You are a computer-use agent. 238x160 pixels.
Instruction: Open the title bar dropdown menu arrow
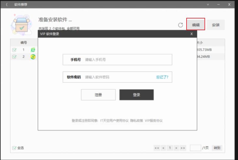208,4
